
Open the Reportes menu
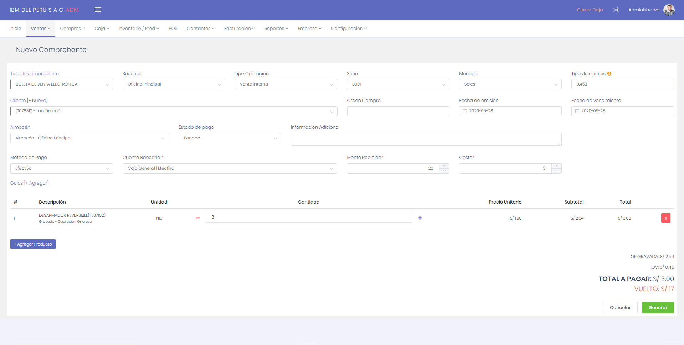pos(276,29)
